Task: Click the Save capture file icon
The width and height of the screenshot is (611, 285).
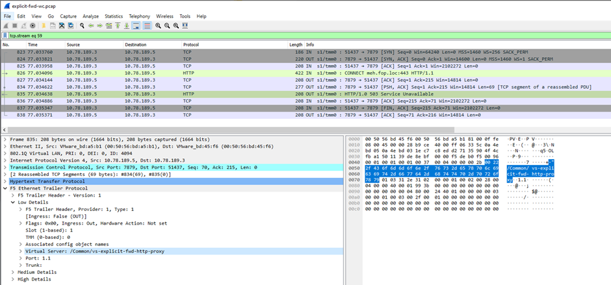Action: (x=52, y=25)
